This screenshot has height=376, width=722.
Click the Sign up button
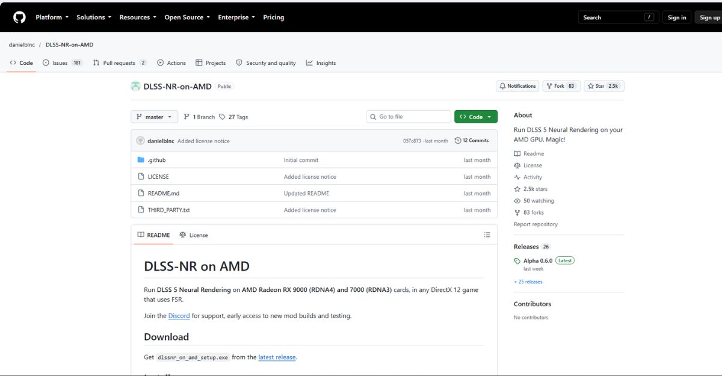(709, 17)
